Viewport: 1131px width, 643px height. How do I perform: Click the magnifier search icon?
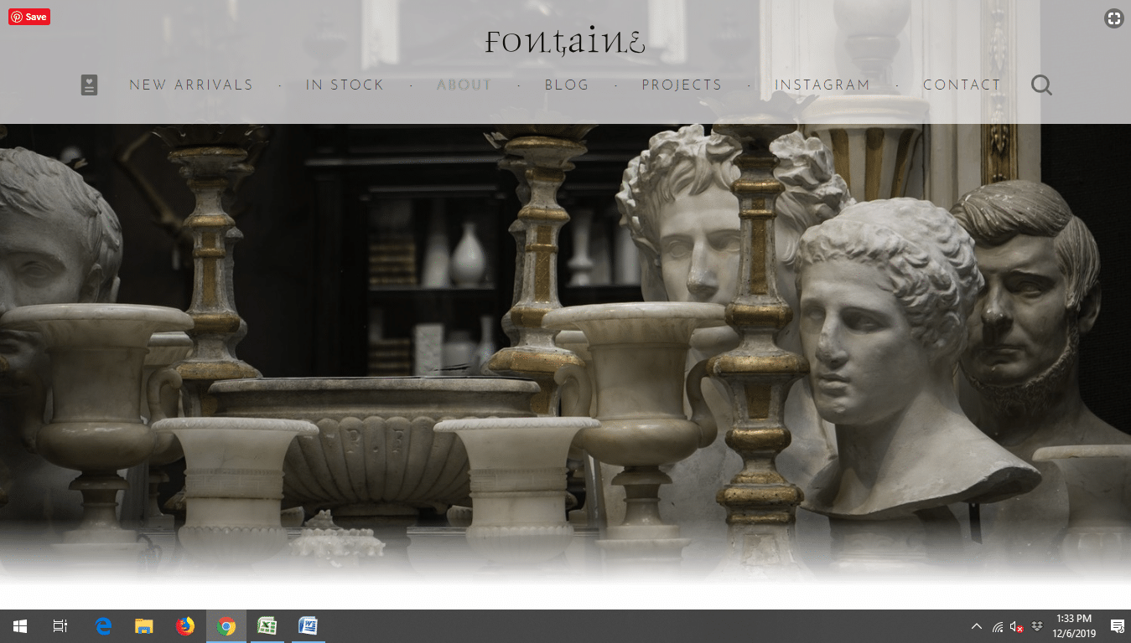pos(1041,85)
